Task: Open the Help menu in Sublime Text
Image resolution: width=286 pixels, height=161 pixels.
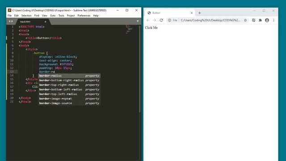Action: [96, 16]
